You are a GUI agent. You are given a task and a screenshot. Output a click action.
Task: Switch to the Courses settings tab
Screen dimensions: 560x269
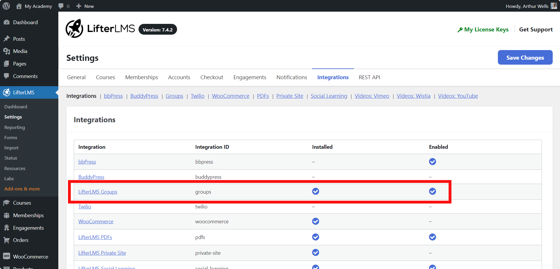105,77
